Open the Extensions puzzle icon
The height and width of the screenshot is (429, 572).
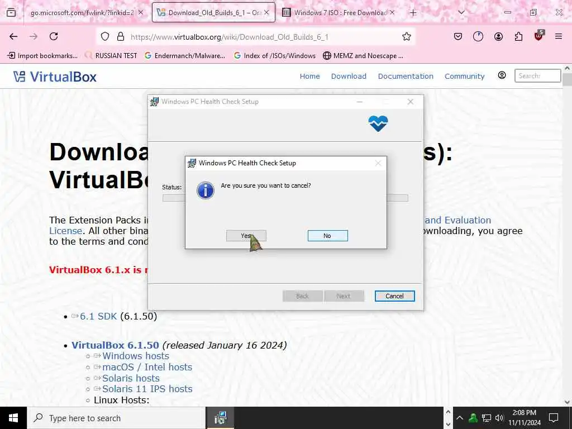(x=518, y=36)
